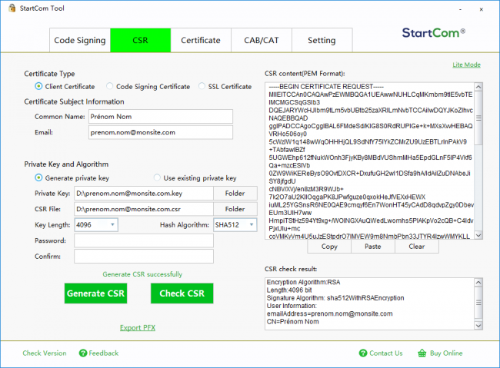Image resolution: width=500 pixels, height=368 pixels.
Task: Click scroll-down arrow of CSR check result
Action: coord(478,326)
